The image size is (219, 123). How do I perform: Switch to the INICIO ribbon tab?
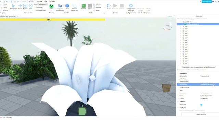(x=24, y=1)
